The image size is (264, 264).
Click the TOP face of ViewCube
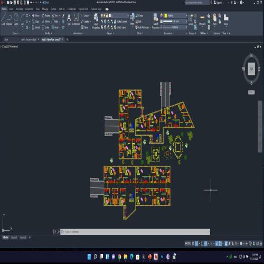click(x=251, y=69)
